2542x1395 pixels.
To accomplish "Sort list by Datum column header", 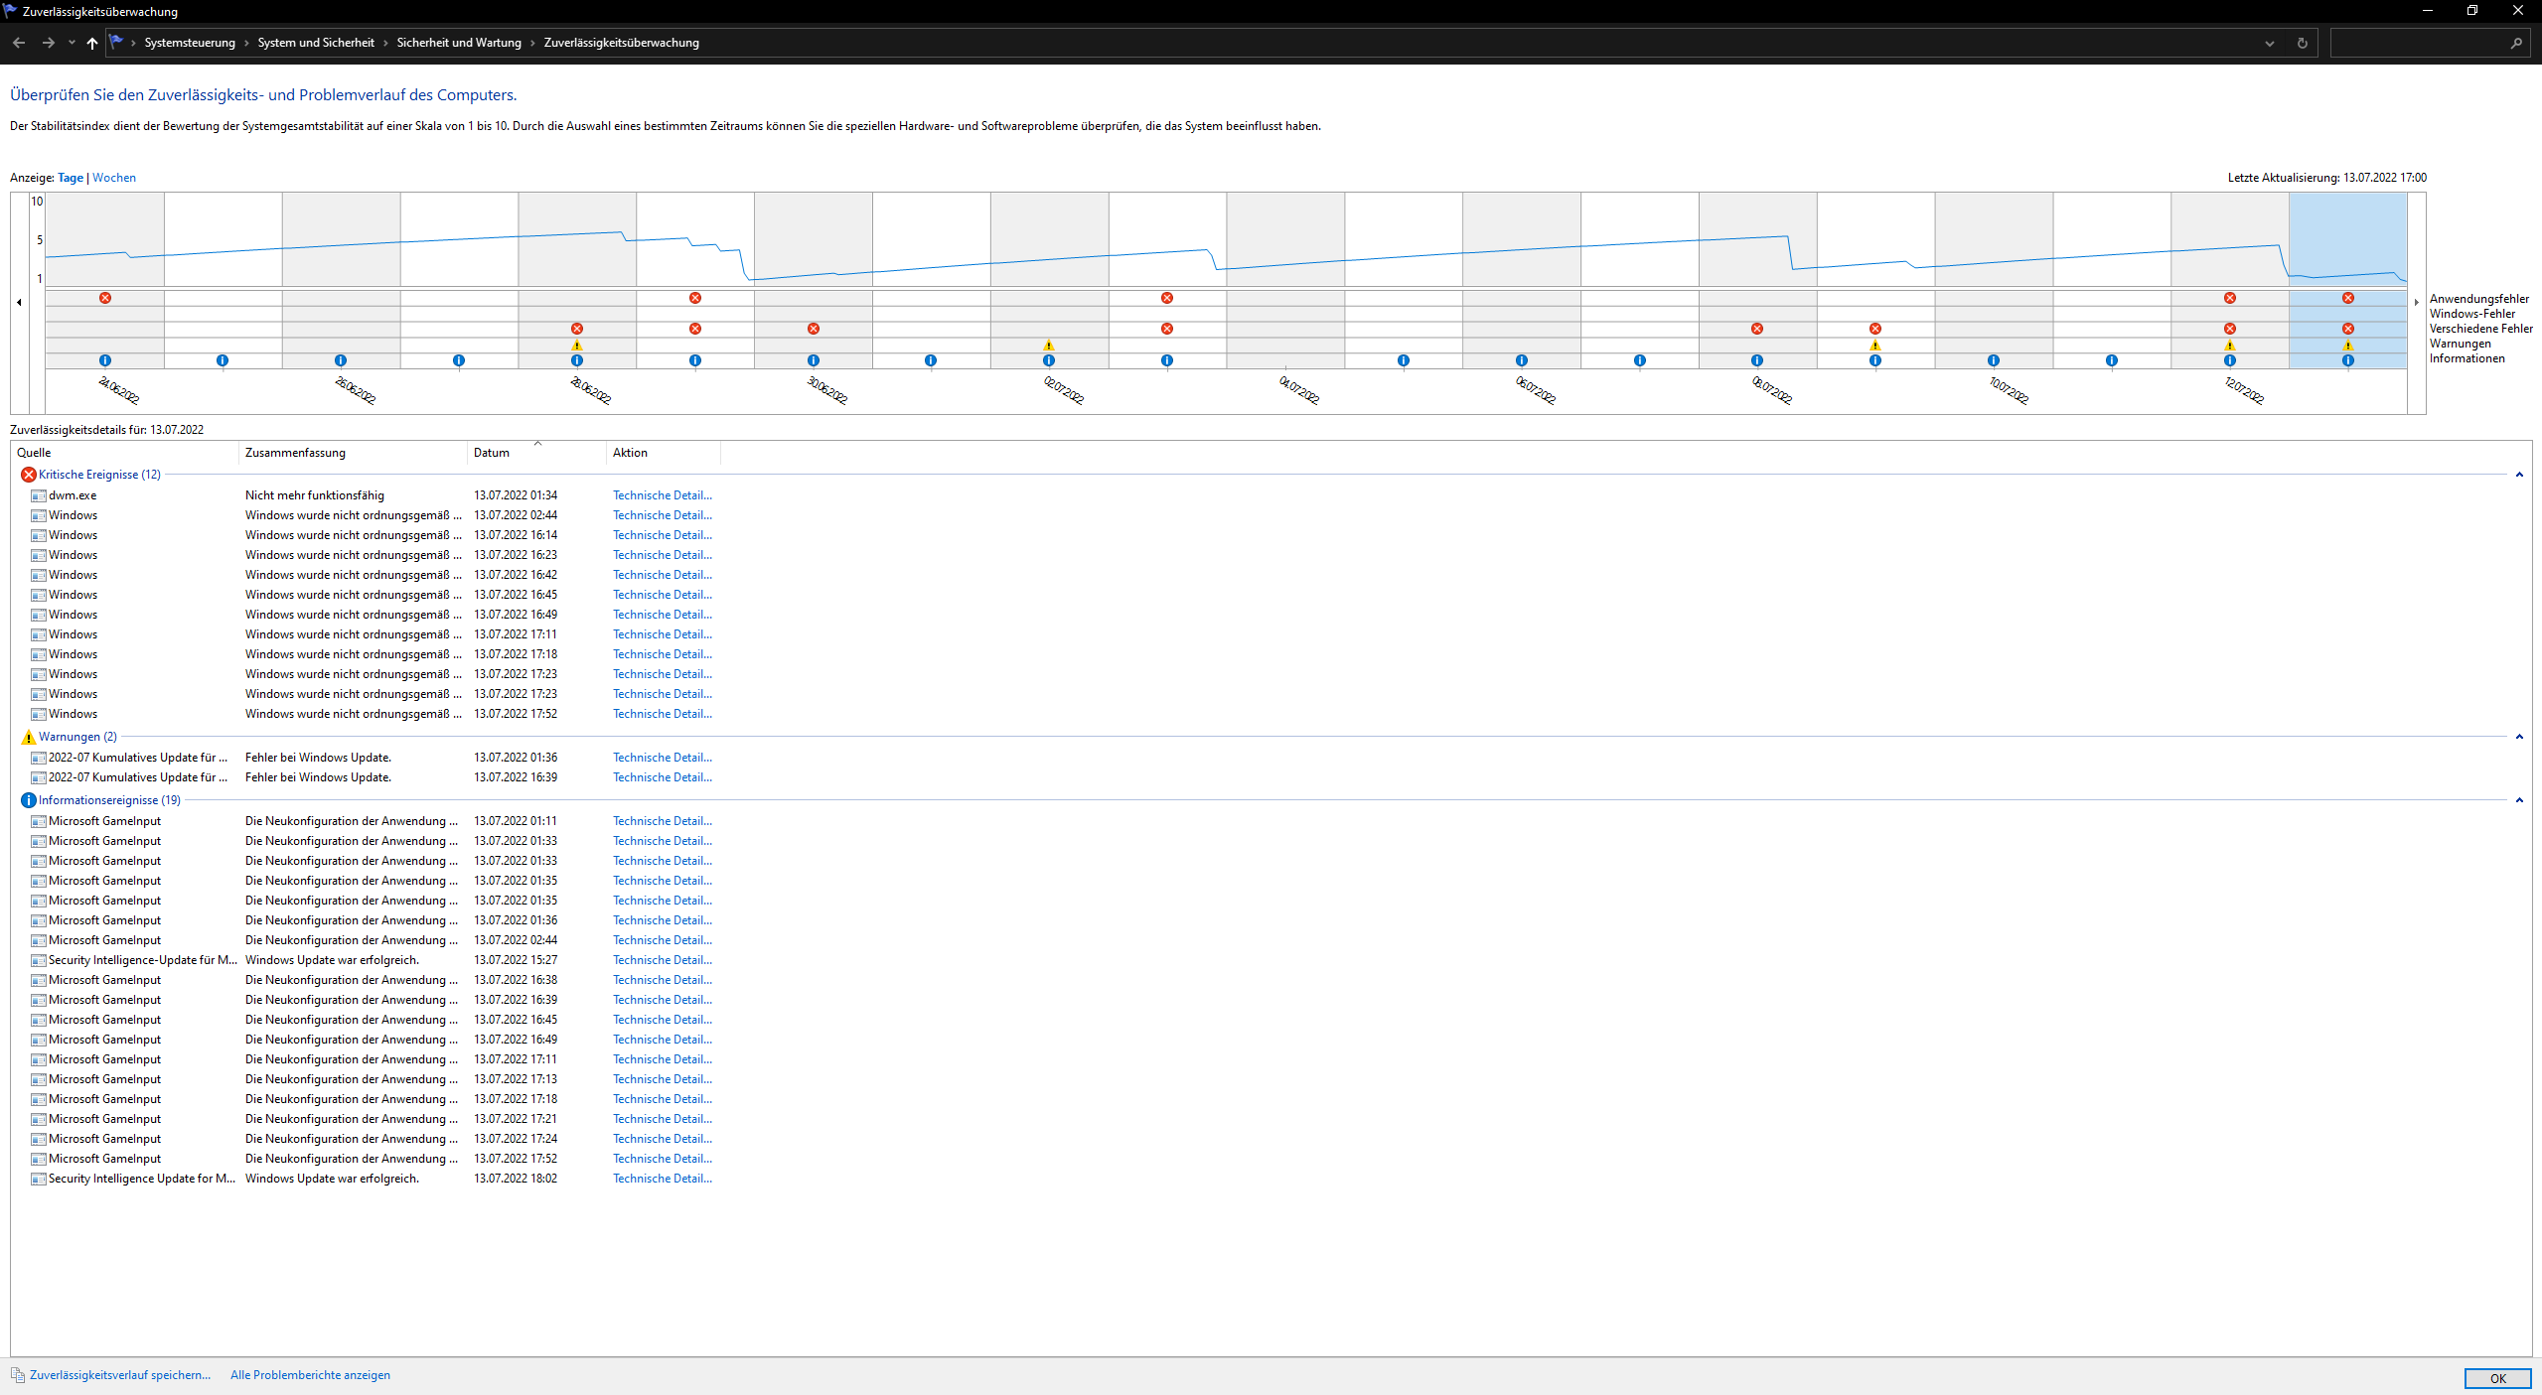I will click(492, 453).
